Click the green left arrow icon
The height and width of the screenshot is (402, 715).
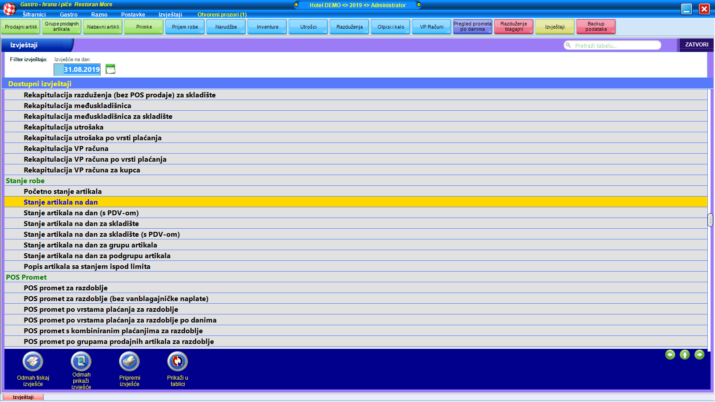(x=670, y=355)
